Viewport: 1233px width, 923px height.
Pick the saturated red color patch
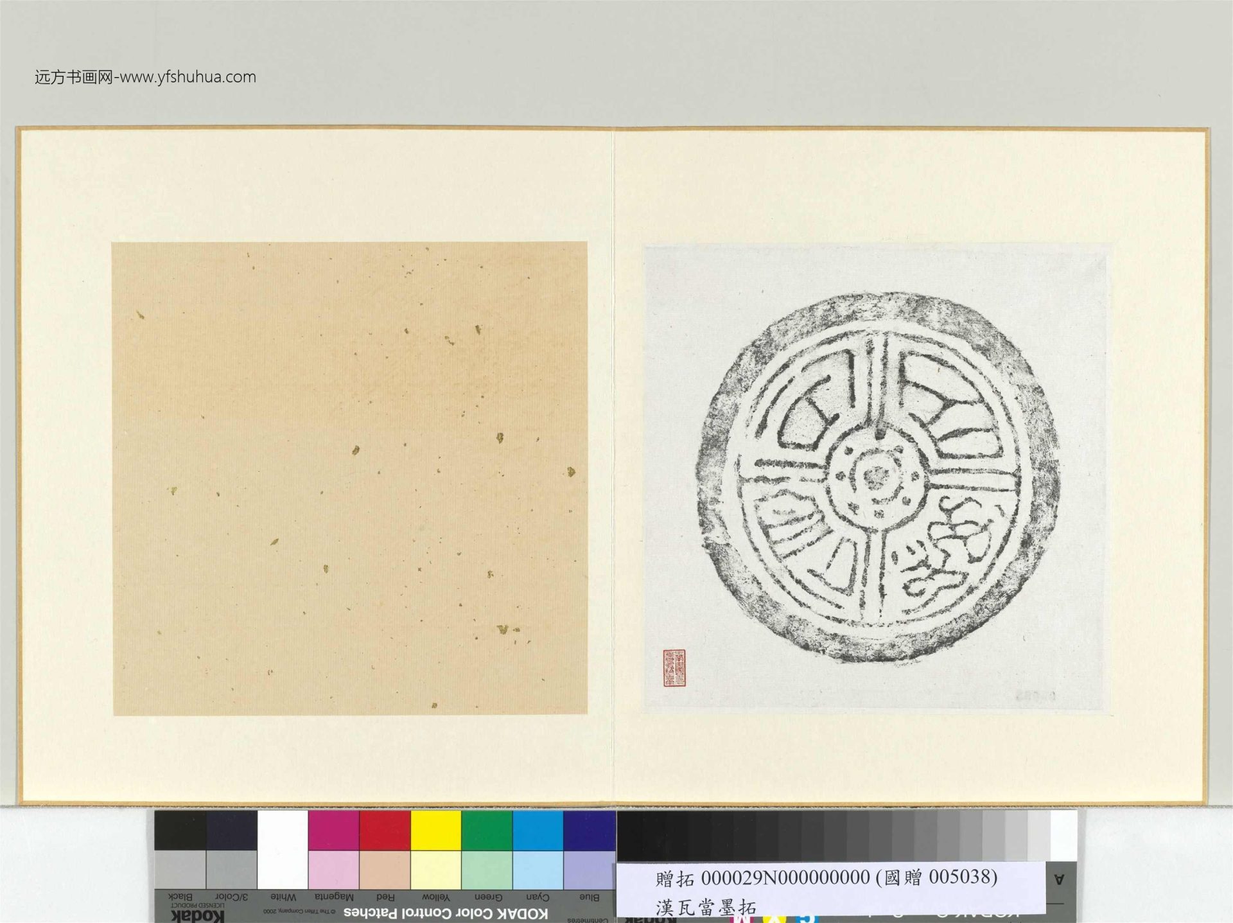pos(385,830)
